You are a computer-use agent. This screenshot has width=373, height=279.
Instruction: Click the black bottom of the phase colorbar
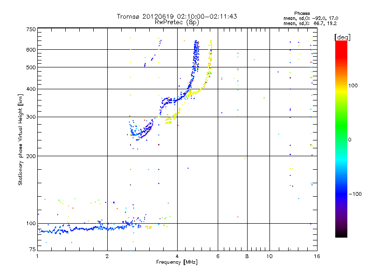[x=341, y=234]
